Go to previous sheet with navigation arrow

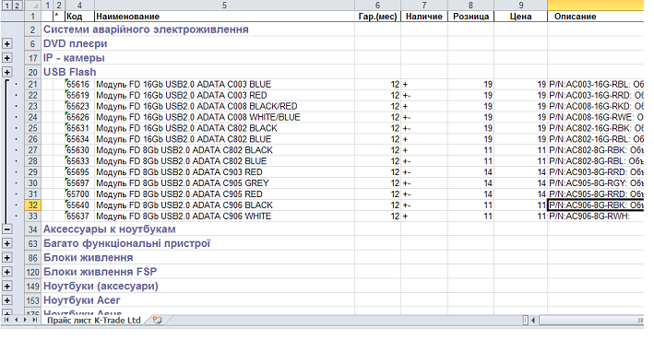point(17,320)
